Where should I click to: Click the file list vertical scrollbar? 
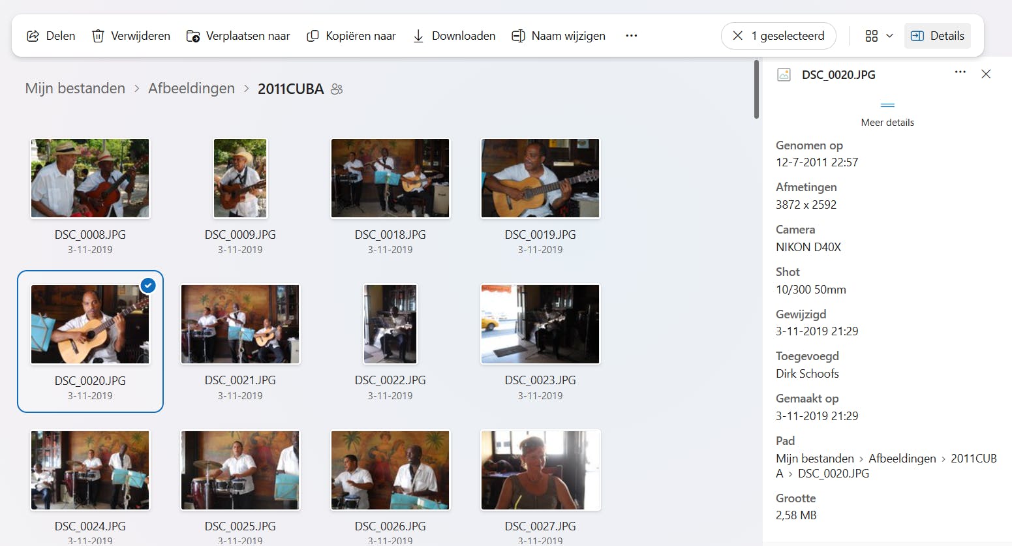coord(756,89)
